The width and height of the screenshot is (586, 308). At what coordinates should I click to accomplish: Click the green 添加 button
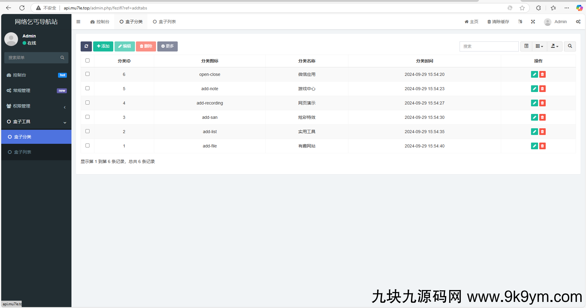pyautogui.click(x=103, y=46)
